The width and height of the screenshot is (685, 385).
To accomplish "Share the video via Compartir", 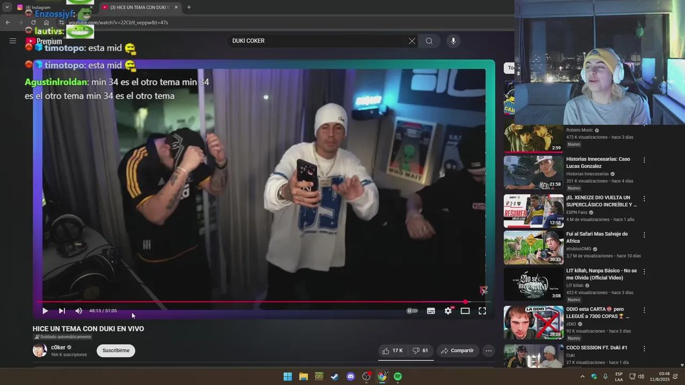I will (458, 351).
